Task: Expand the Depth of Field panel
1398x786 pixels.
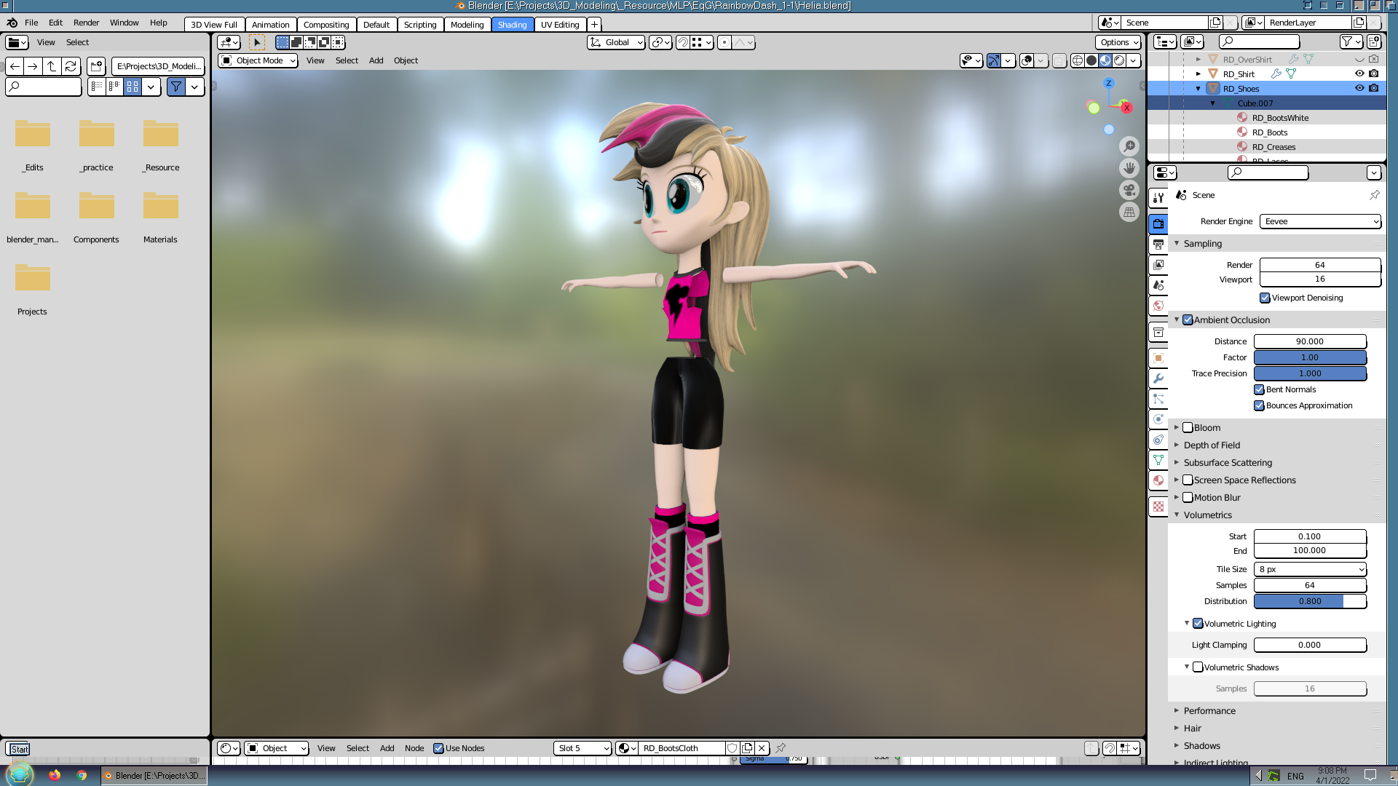Action: tap(1212, 445)
